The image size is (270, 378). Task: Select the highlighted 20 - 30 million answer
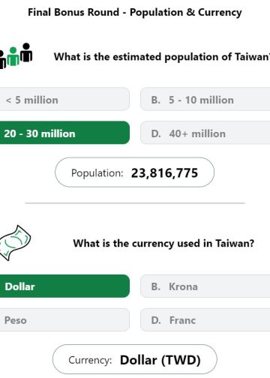point(64,133)
